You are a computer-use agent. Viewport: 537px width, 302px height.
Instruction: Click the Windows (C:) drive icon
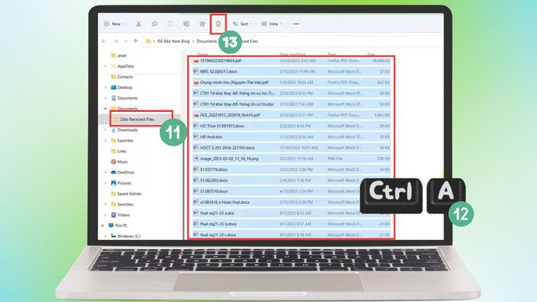pos(114,236)
